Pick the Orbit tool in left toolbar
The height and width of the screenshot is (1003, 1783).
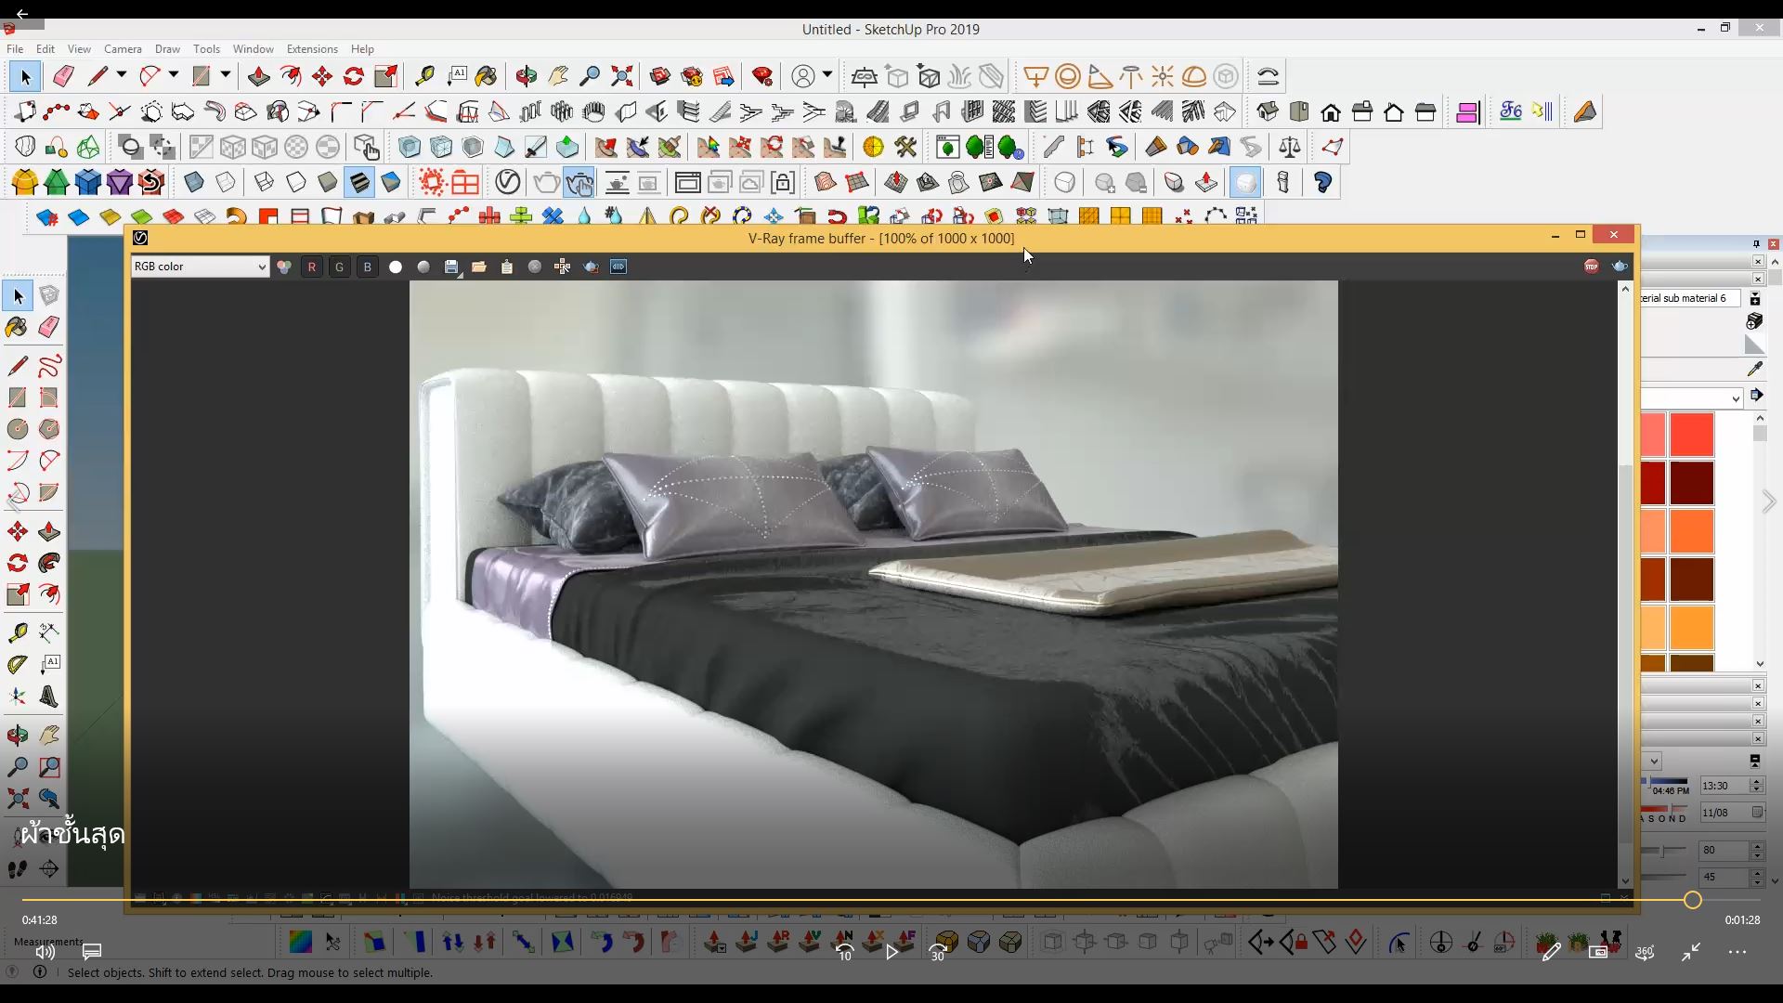pyautogui.click(x=17, y=736)
